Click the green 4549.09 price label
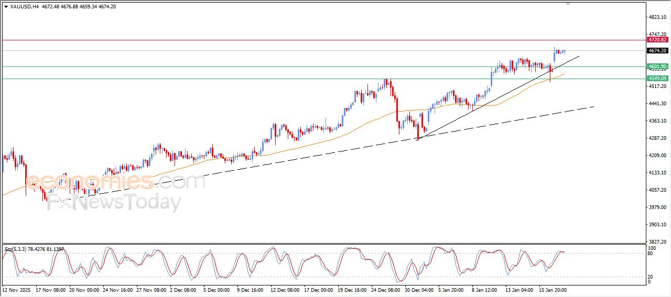This screenshot has height=297, width=671. 657,79
